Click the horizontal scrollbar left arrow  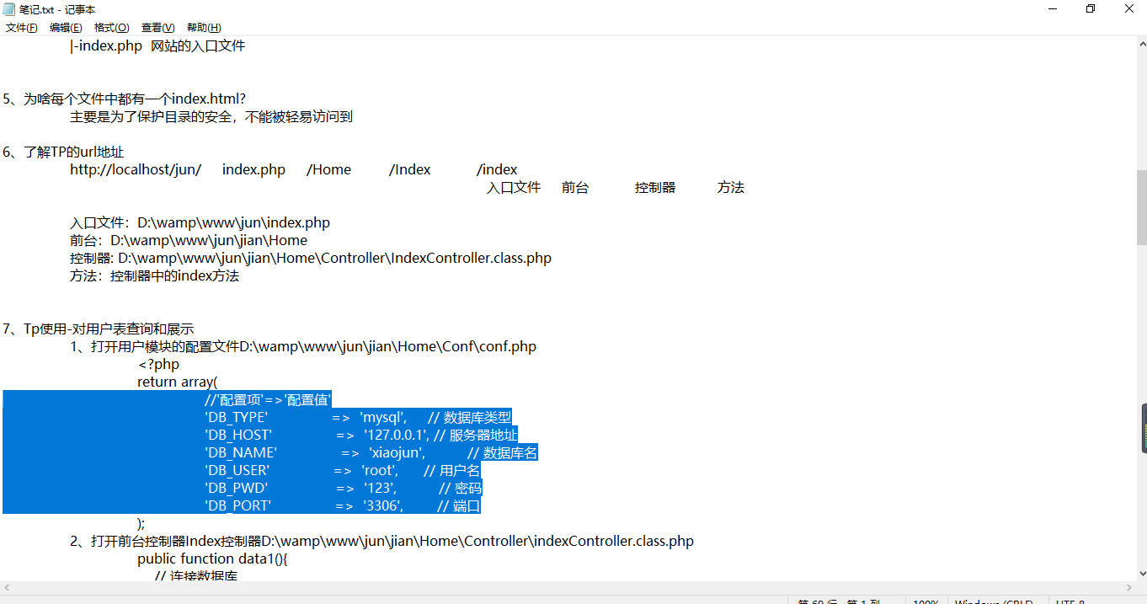(7, 588)
